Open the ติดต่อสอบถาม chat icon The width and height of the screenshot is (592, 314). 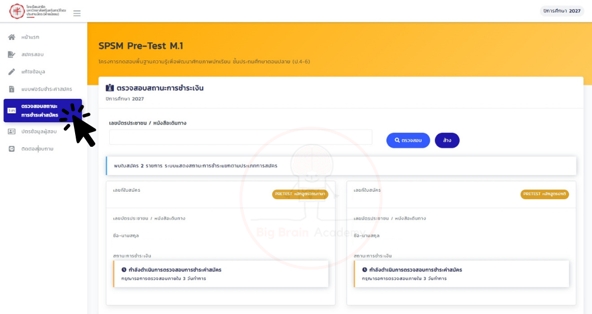pos(12,148)
